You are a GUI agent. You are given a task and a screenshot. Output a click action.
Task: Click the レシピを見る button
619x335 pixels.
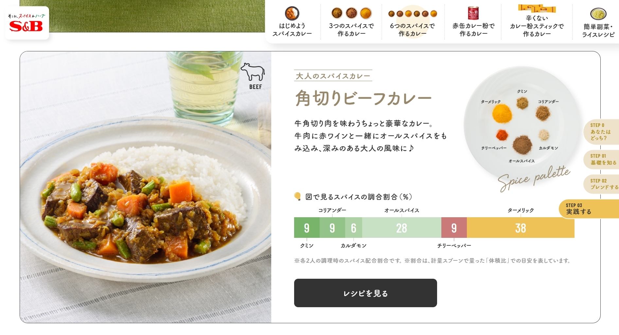pos(365,293)
